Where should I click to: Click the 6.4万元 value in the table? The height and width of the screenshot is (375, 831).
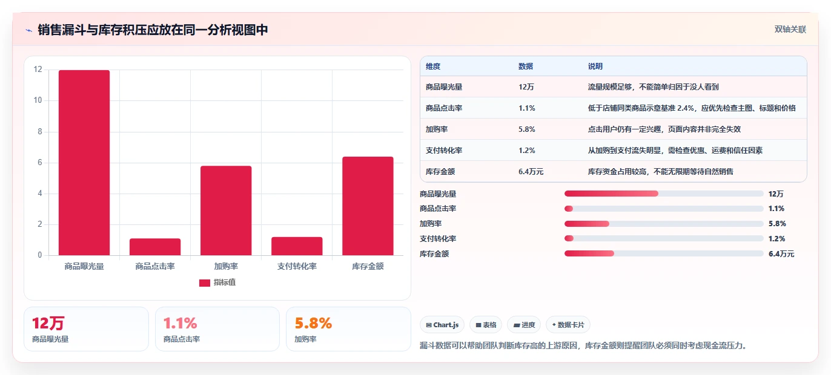click(x=531, y=172)
